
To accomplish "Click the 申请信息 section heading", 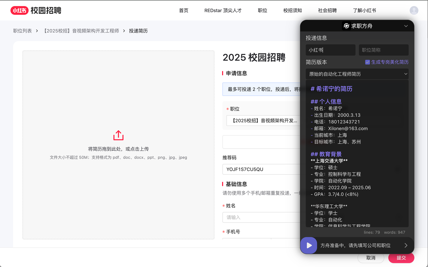I will 236,73.
